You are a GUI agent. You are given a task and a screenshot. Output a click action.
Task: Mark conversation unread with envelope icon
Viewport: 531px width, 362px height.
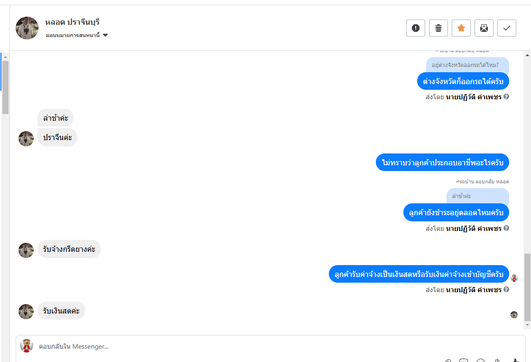[484, 28]
